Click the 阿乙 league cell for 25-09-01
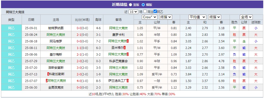 11,28
